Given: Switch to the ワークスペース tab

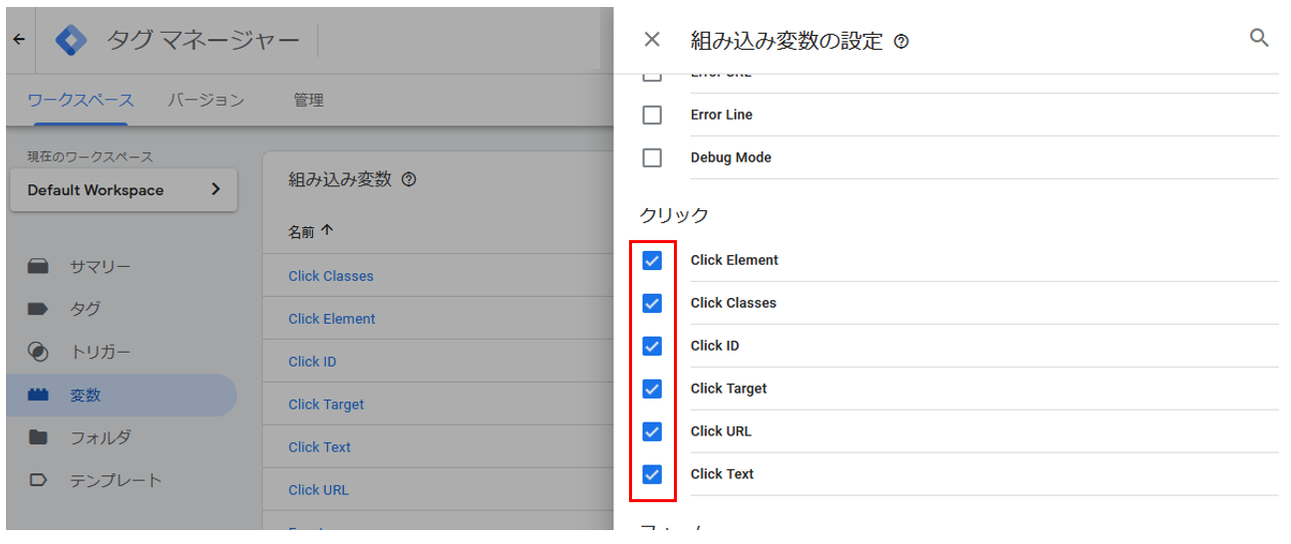Looking at the screenshot, I should (x=81, y=100).
